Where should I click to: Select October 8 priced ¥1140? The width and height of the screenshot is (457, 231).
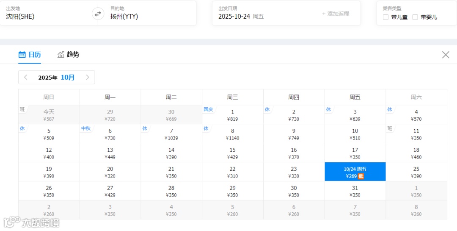coord(233,134)
